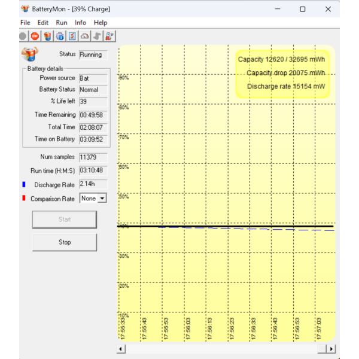Click the Power source field showing Bat
The width and height of the screenshot is (359, 359).
(x=93, y=78)
